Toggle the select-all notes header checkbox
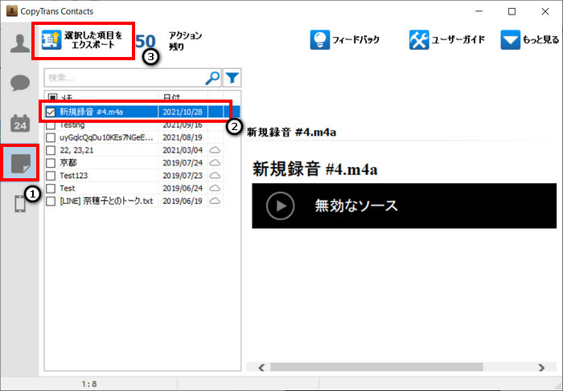 click(52, 97)
